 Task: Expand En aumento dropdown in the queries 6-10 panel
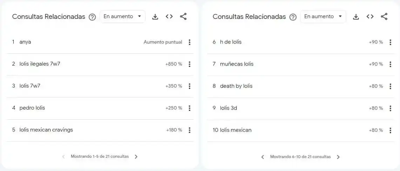coord(323,16)
